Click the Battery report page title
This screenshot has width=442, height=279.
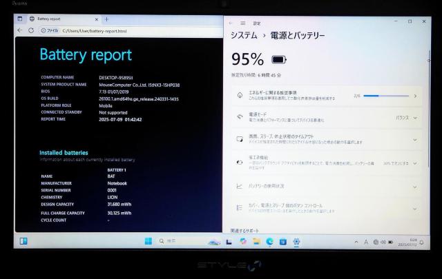pyautogui.click(x=86, y=55)
